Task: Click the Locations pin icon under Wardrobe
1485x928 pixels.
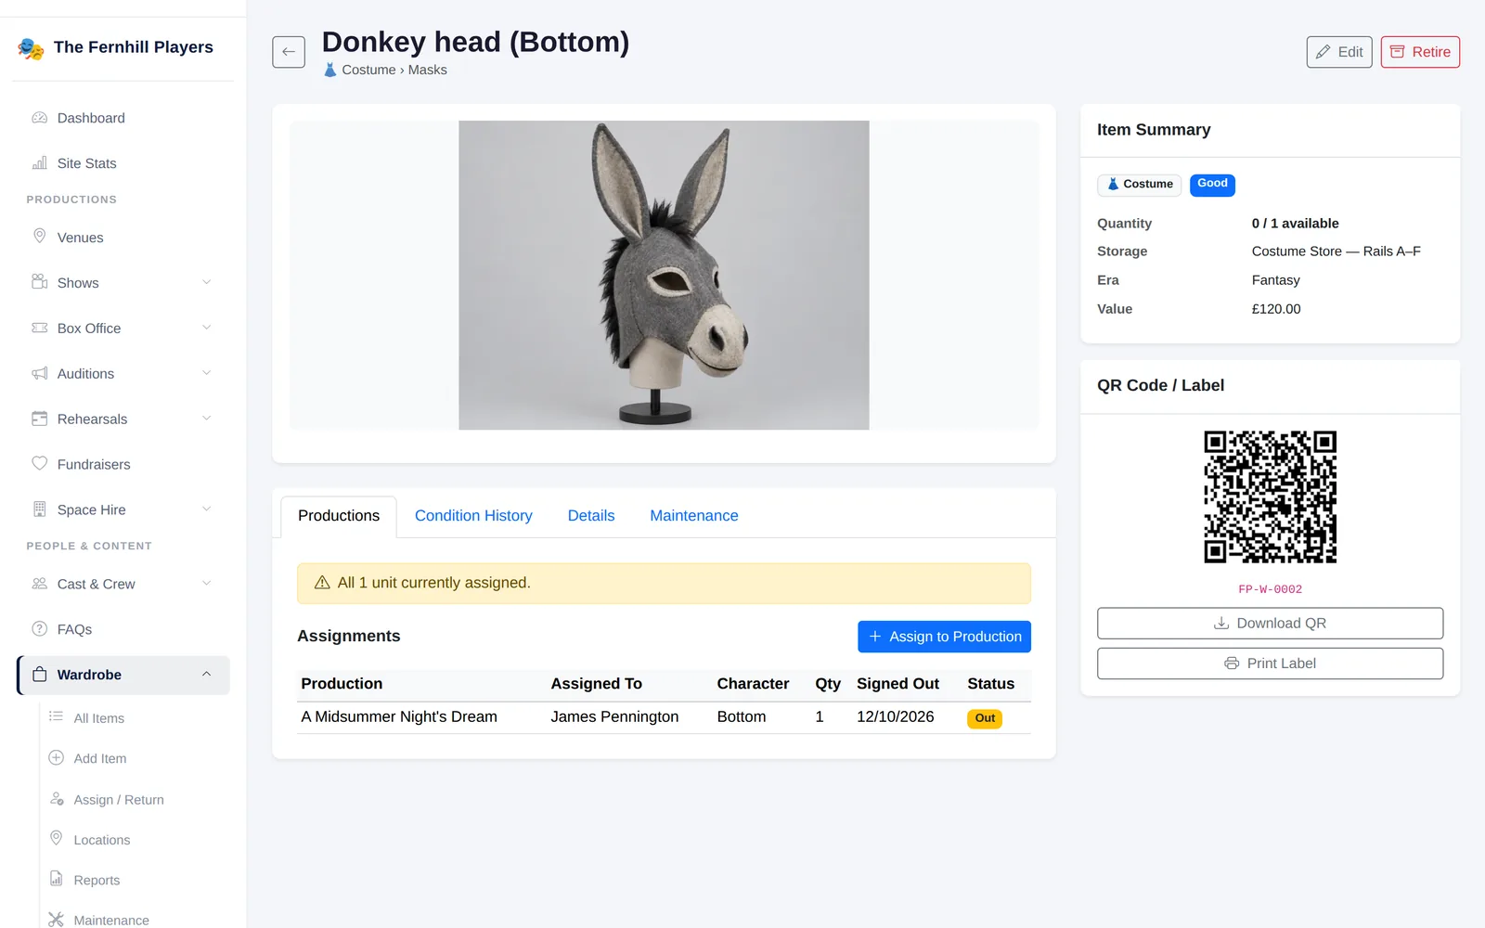Action: click(x=57, y=838)
